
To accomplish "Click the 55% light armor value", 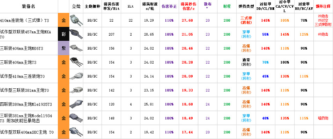I will pyautogui.click(x=266, y=34).
